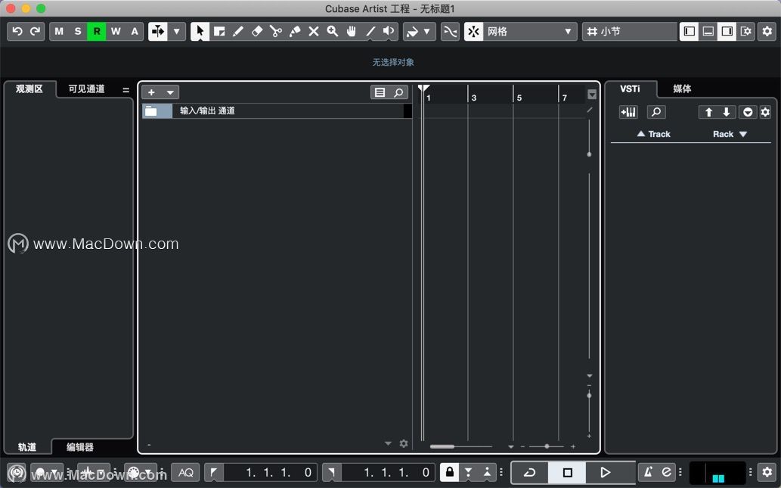Select the Zoom magnifier tool
Screen dimensions: 781x488
[332, 32]
